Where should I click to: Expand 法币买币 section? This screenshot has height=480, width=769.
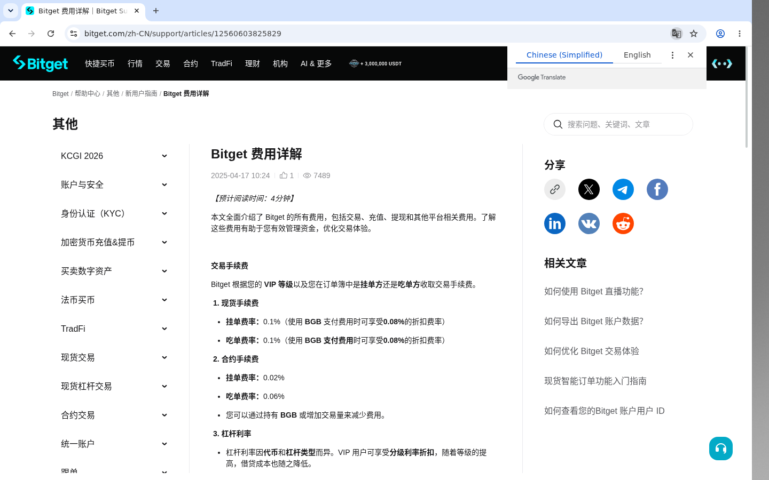point(114,300)
